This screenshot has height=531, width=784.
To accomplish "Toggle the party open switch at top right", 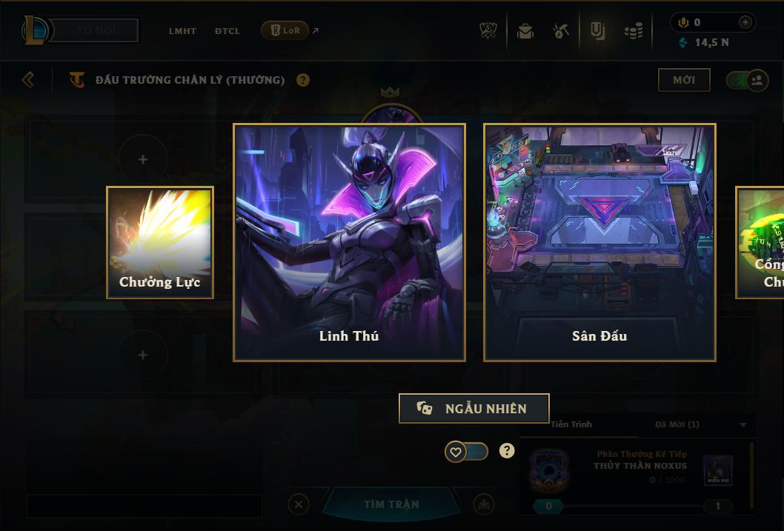I will (747, 80).
